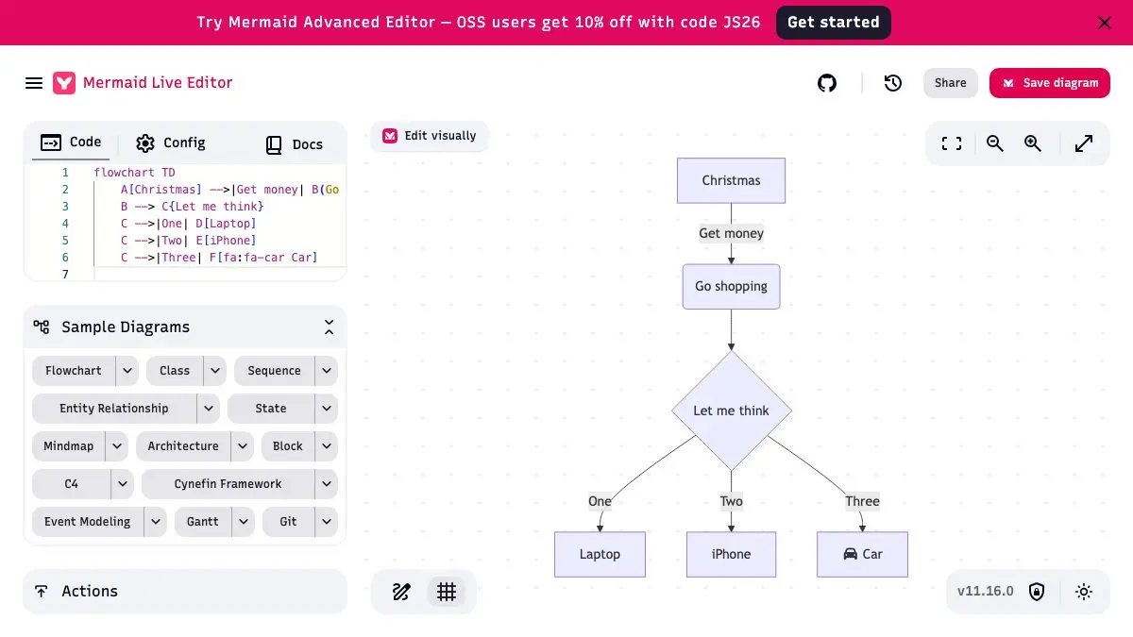Open Architecture dropdown arrow
The image size is (1133, 637).
(x=243, y=446)
